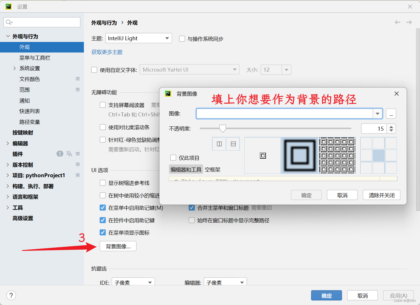Click the center cell of anchor grid
This screenshot has height=305, width=420.
379,155
